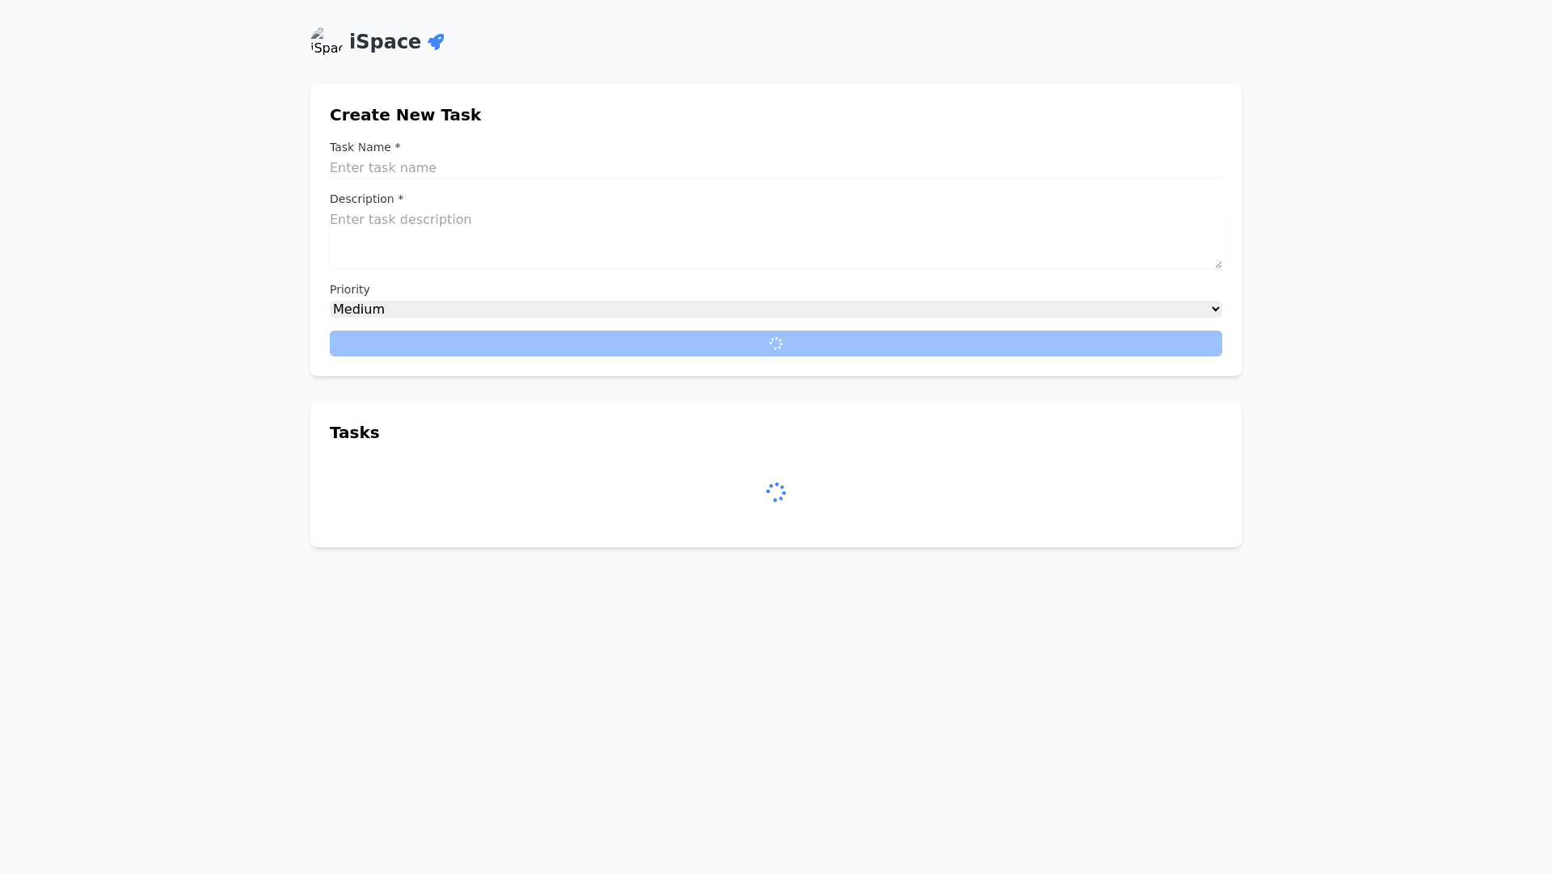Open the Priority dropdown showing Medium
Image resolution: width=1552 pixels, height=873 pixels.
coord(774,310)
